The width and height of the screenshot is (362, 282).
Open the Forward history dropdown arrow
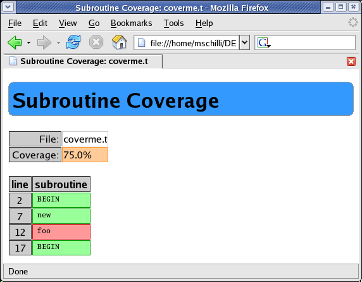(x=58, y=42)
